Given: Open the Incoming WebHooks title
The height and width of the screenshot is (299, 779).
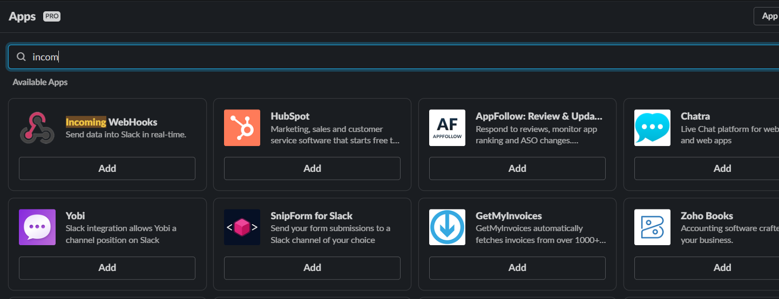Looking at the screenshot, I should click(x=112, y=122).
